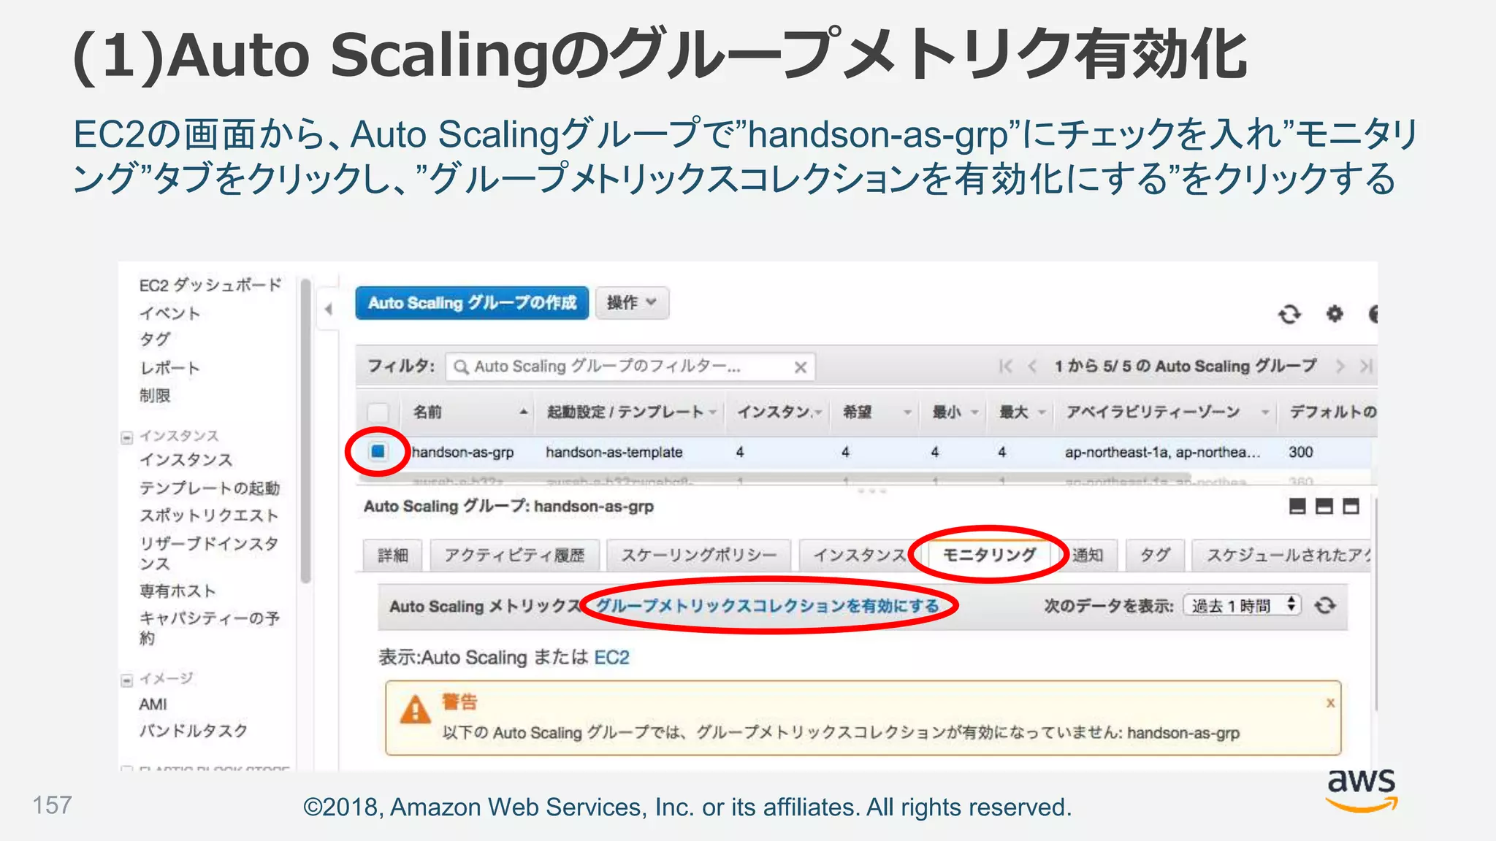Screen dimensions: 1496x841
Task: Open アベイラビリティーゾーン column dropdown
Action: 1265,412
